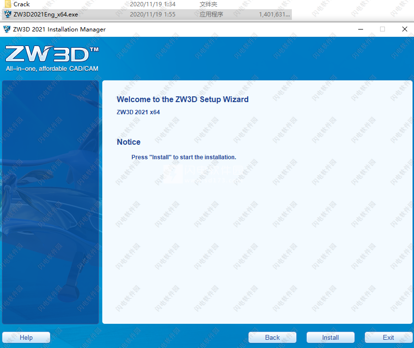Click the 'Press "Install" to start' notice text

coord(184,157)
